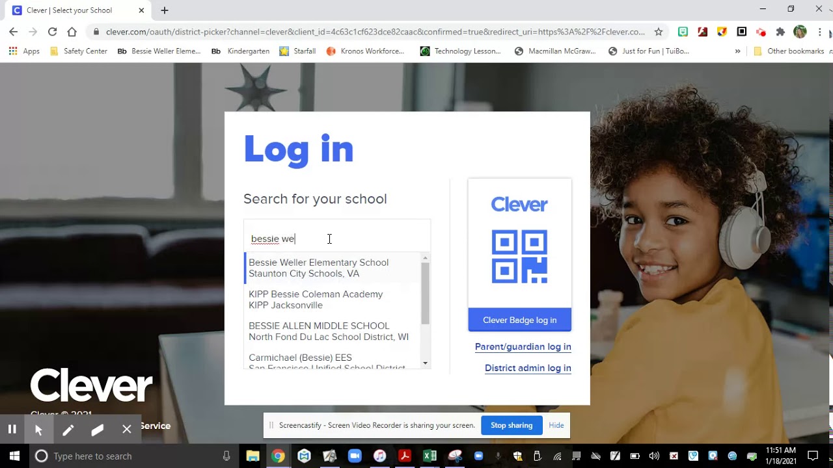Close the Clever Select your School tab
The width and height of the screenshot is (833, 468).
(x=141, y=10)
